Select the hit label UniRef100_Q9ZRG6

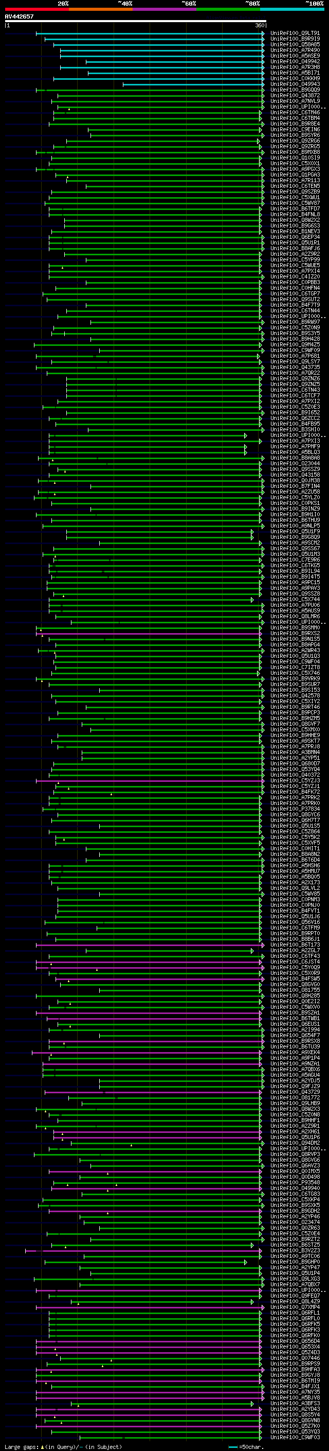point(295,141)
